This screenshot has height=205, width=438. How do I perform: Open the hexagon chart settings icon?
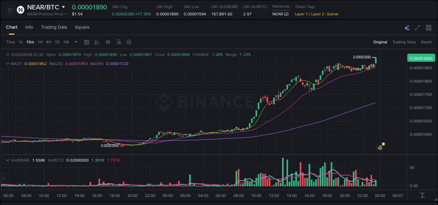129,42
